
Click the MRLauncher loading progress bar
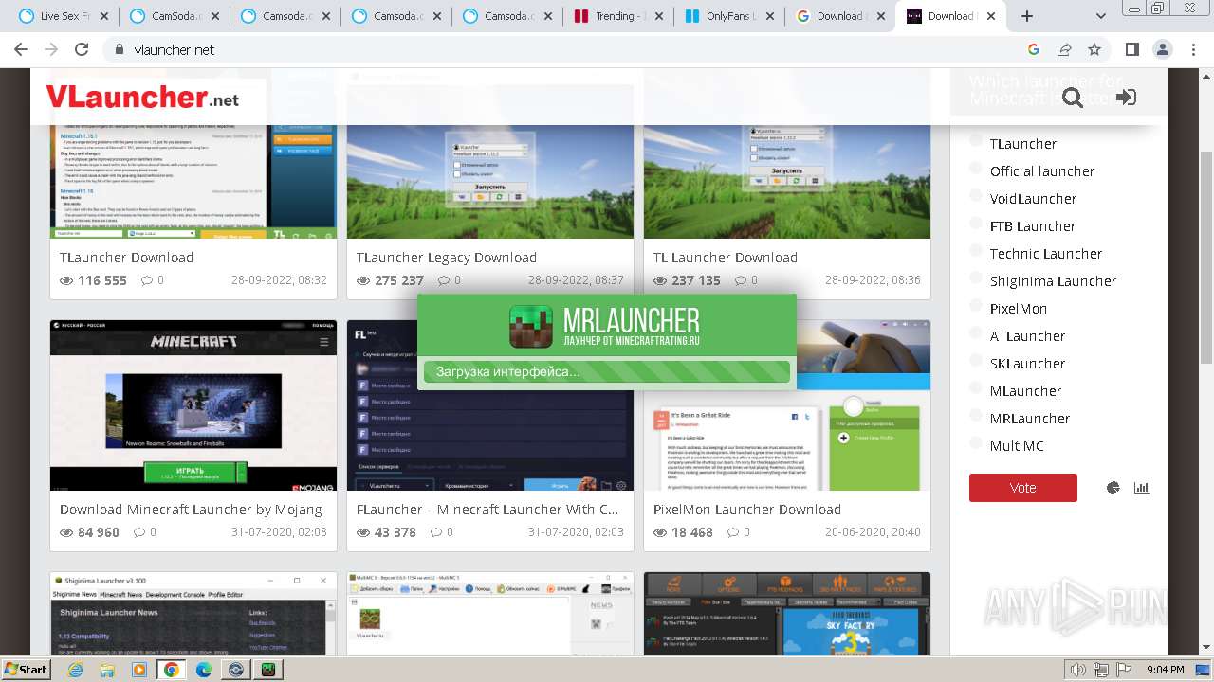(606, 372)
